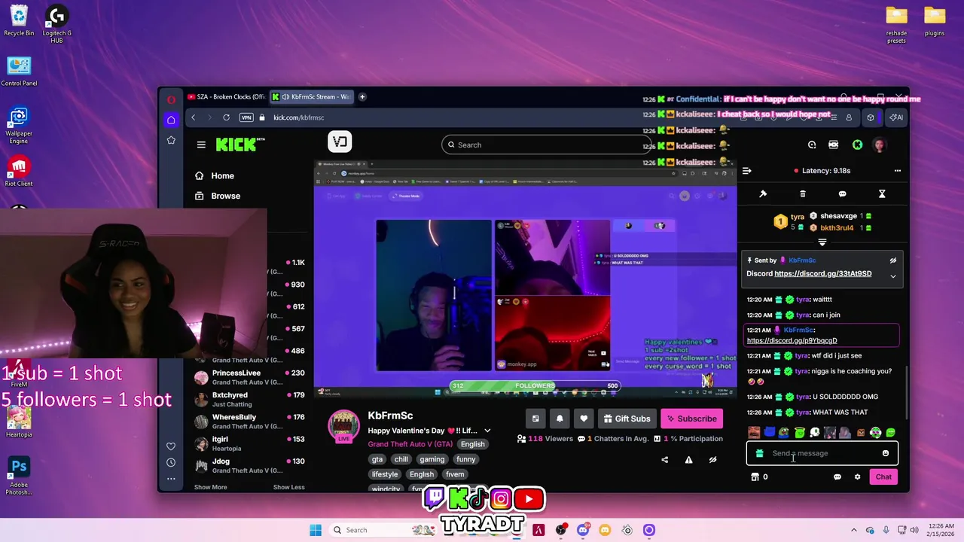Expand the pinned message chevron
This screenshot has height=542, width=964.
[893, 276]
